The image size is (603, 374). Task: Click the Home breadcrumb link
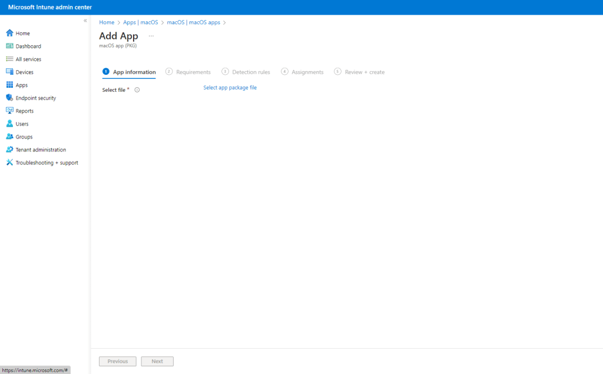click(x=107, y=22)
